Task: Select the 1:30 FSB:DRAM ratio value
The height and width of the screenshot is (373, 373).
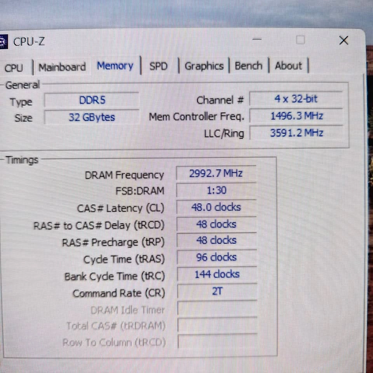Action: 216,190
